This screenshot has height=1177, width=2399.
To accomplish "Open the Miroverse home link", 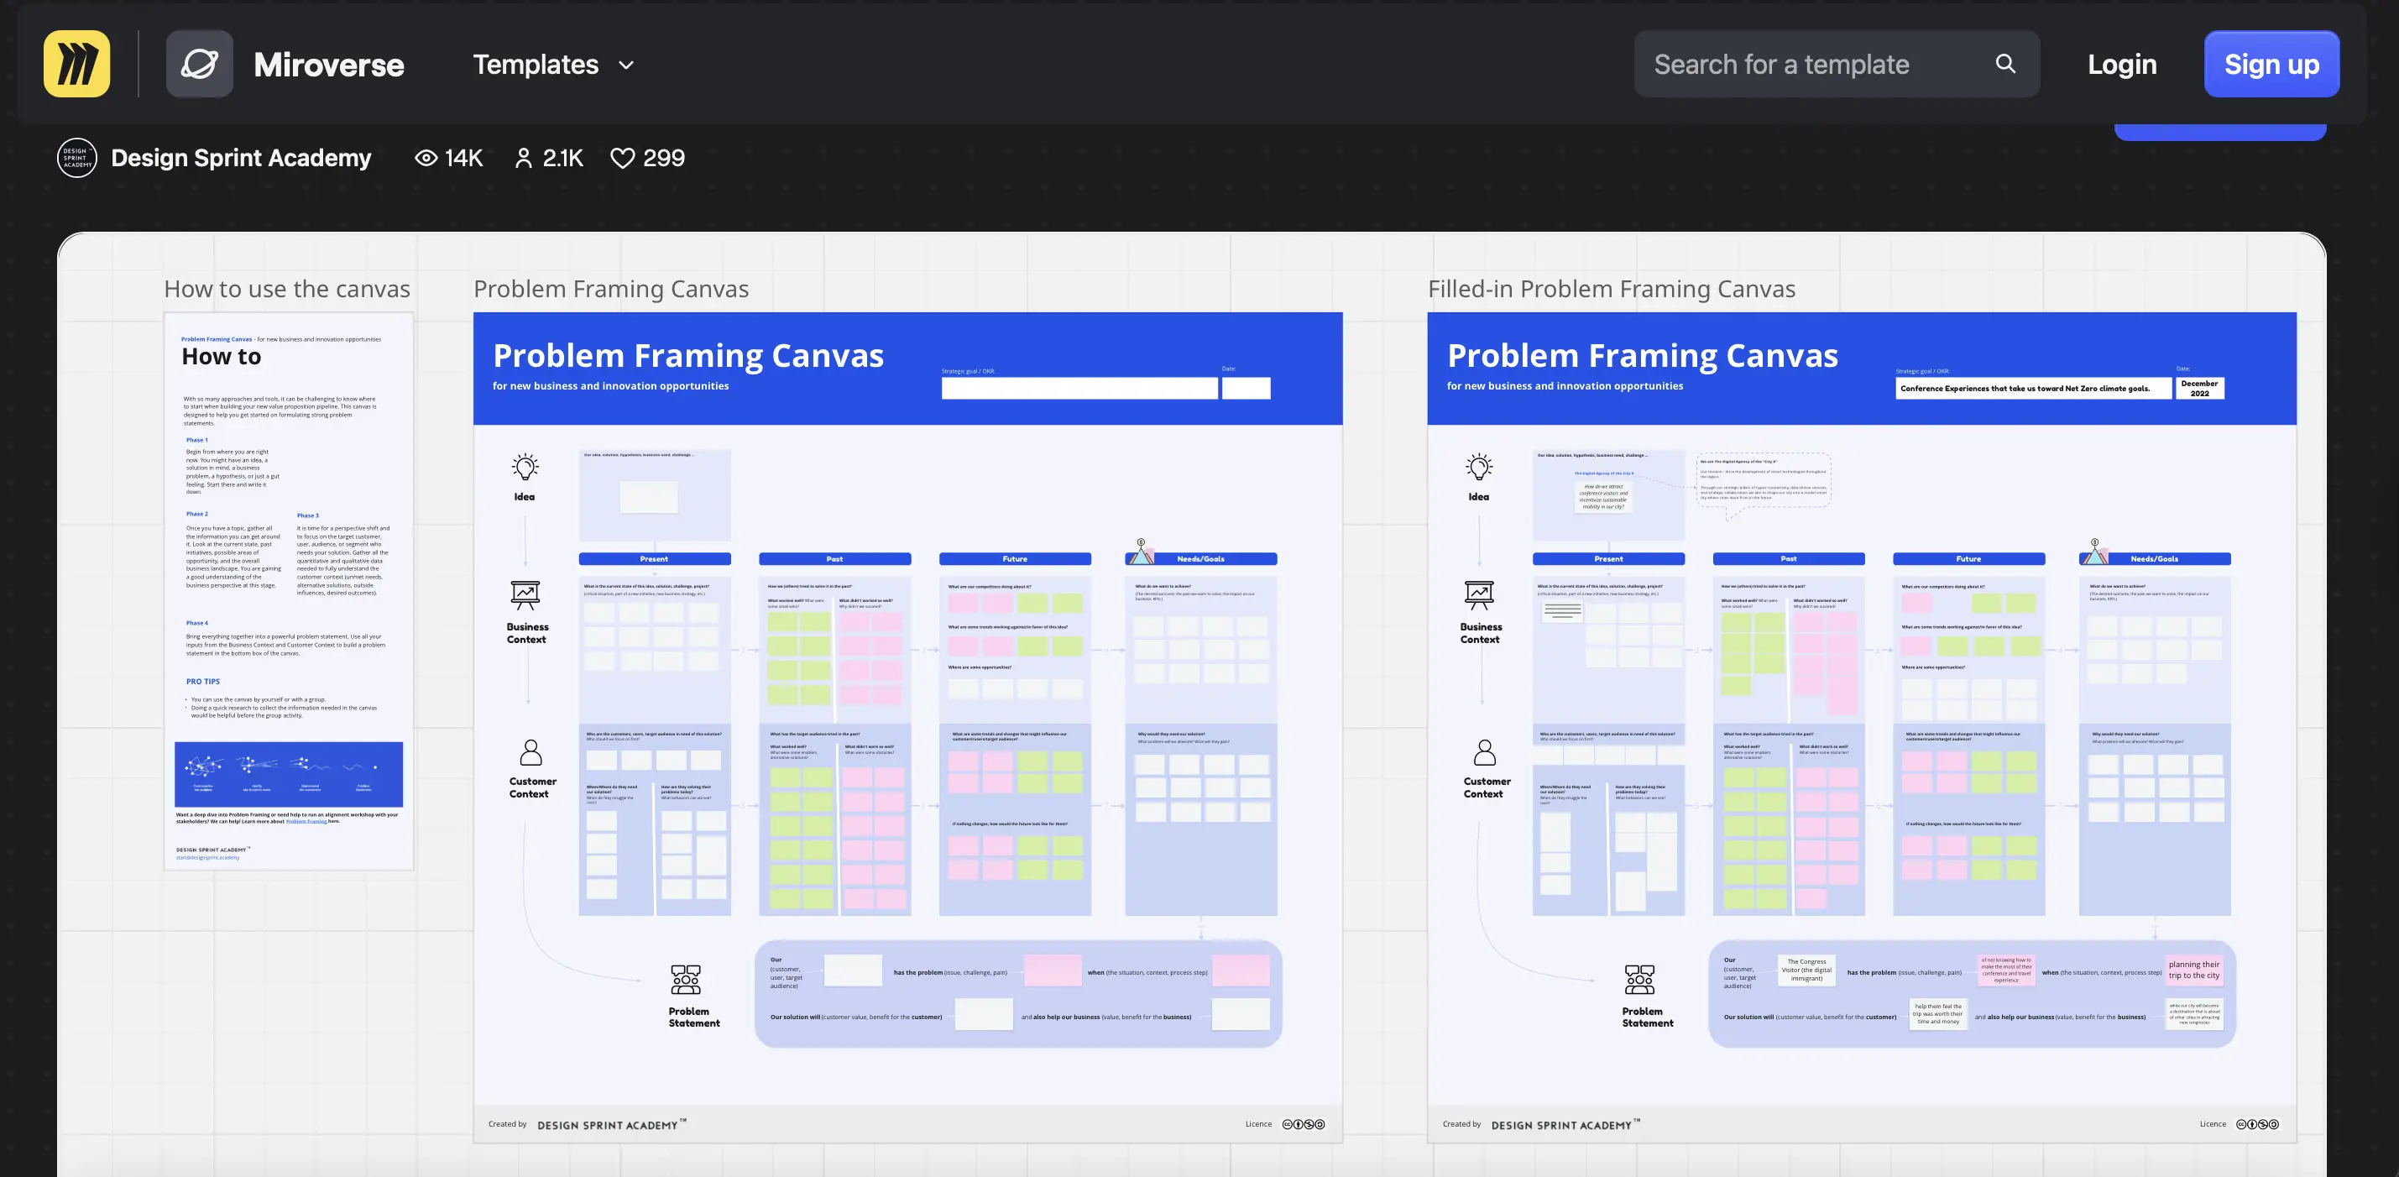I will 329,65.
